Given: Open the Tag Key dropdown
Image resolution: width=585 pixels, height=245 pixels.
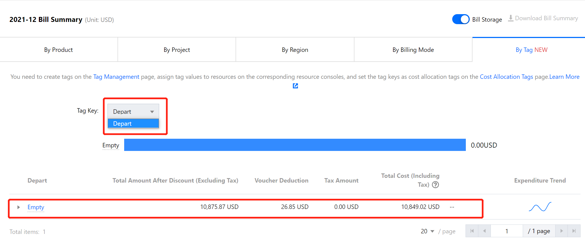Looking at the screenshot, I should 133,112.
